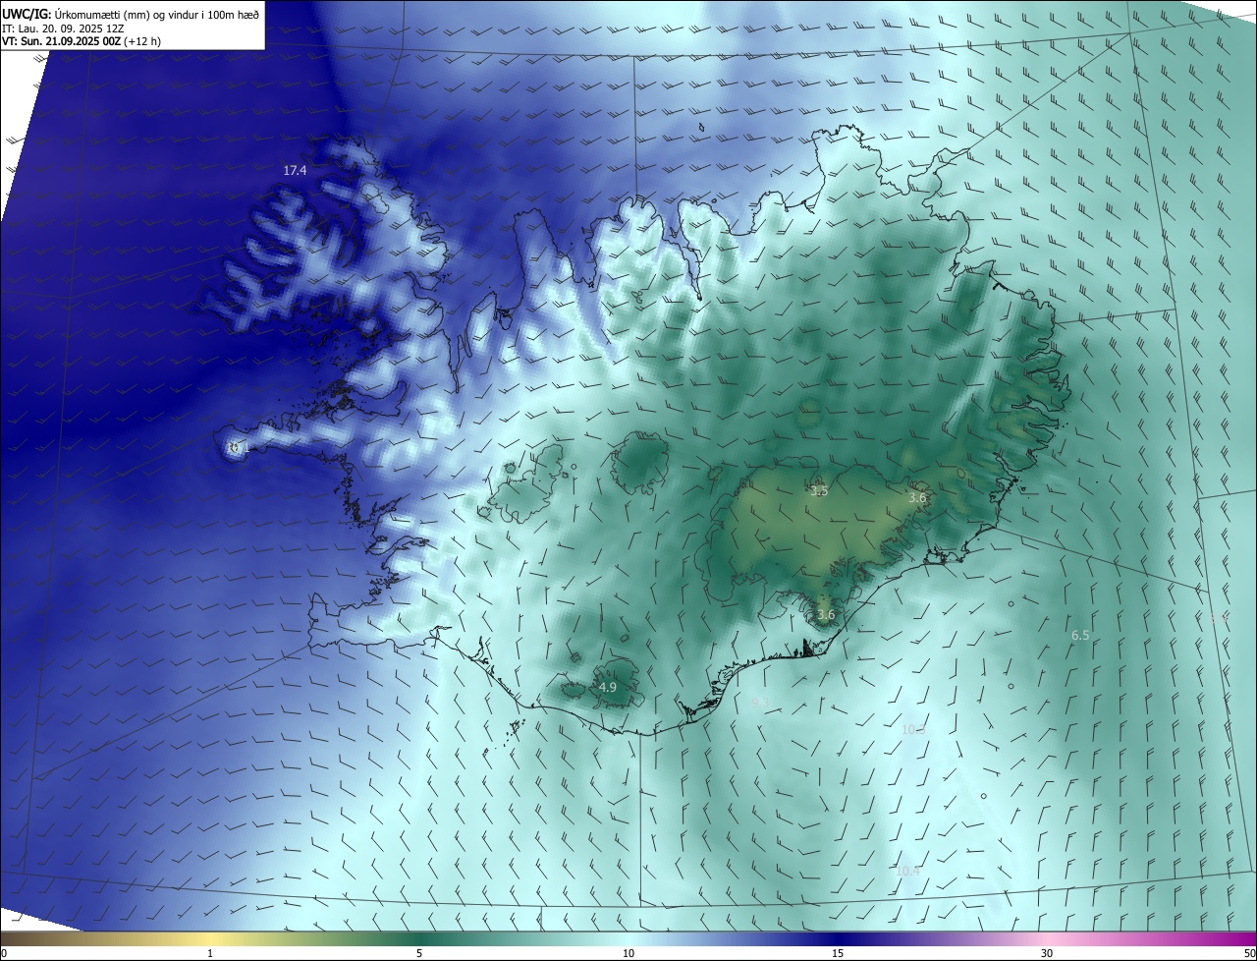Click the 5 tick label on the color scale
Screen dimensions: 1257x961
click(419, 954)
